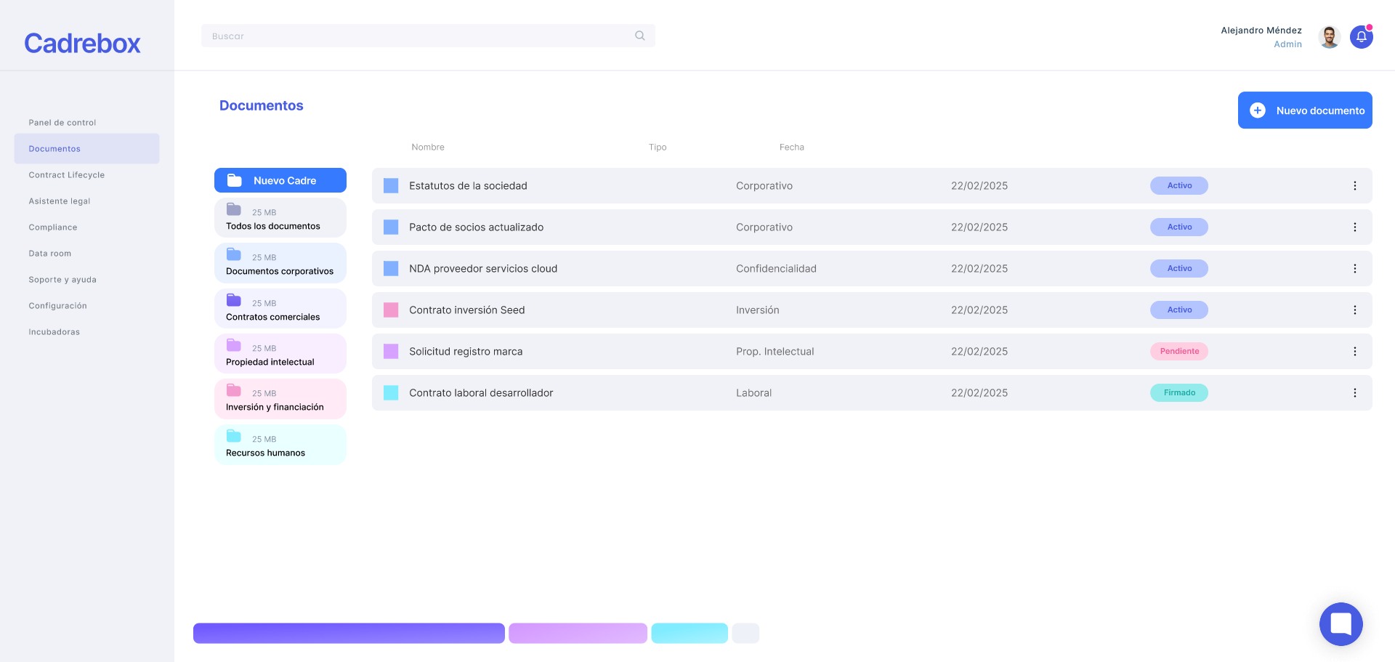Click the Tipo column header

tap(658, 148)
